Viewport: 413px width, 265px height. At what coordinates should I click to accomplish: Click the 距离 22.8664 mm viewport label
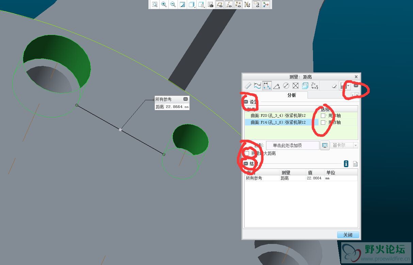point(172,107)
